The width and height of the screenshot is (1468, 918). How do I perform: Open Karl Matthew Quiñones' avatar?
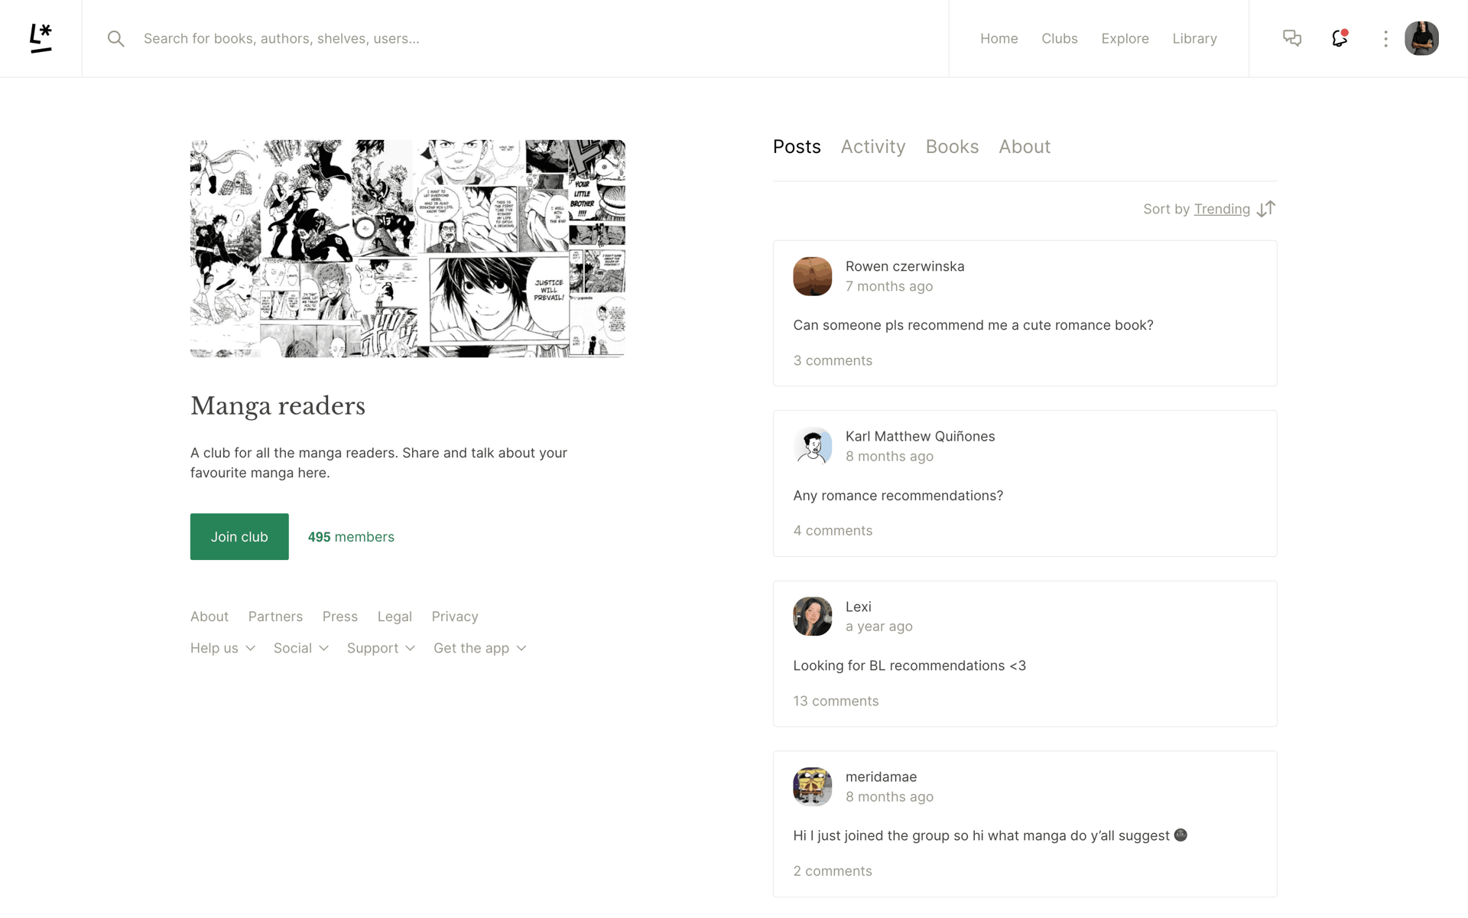point(812,446)
